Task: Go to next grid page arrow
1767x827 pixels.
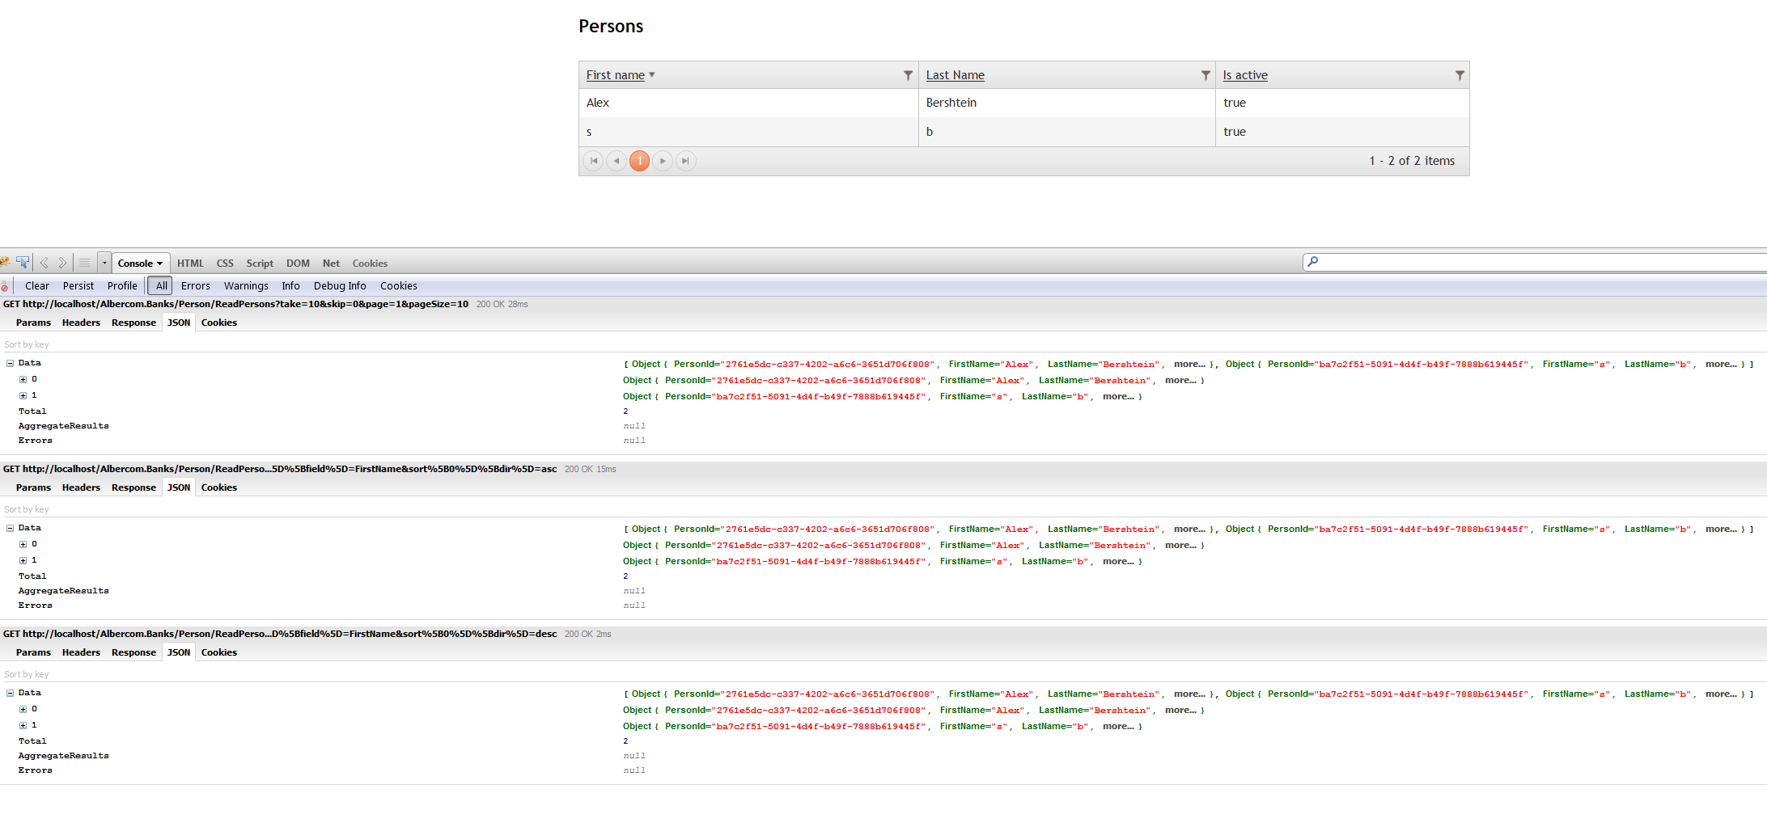Action: point(663,161)
